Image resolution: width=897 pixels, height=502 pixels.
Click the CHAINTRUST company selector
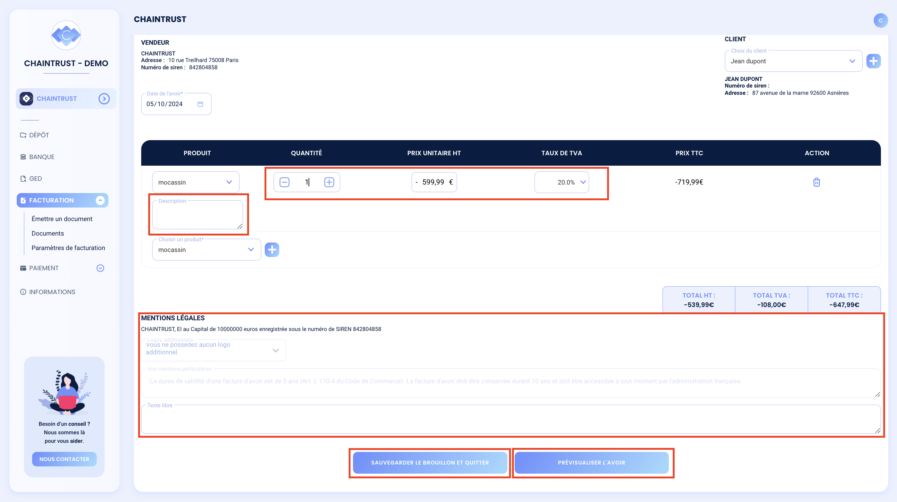(x=66, y=99)
